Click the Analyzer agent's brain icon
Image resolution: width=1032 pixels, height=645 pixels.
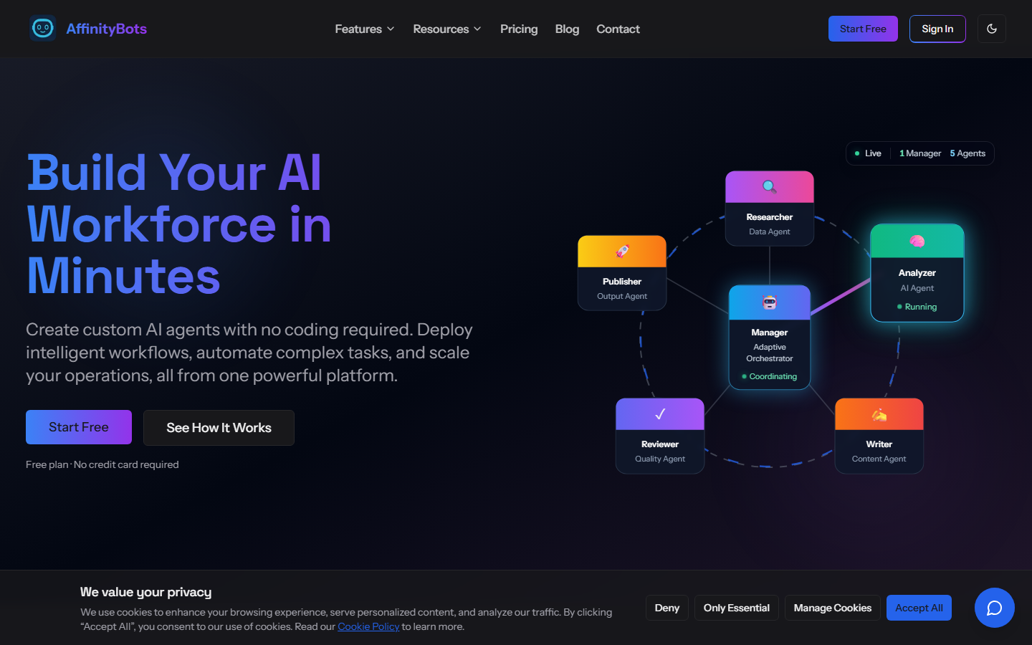pos(917,241)
